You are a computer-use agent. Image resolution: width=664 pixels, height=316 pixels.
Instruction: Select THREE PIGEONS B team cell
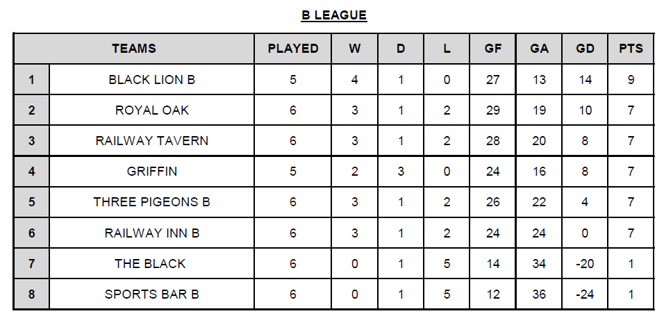click(x=151, y=202)
